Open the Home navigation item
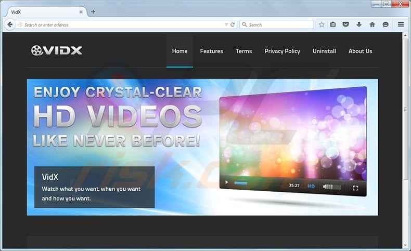Screen dimensions: 411x251 179,51
